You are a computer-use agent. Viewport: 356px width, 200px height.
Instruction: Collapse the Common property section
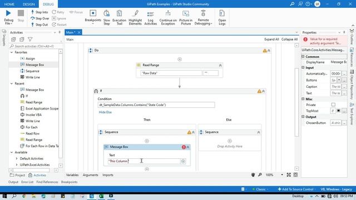point(303,57)
